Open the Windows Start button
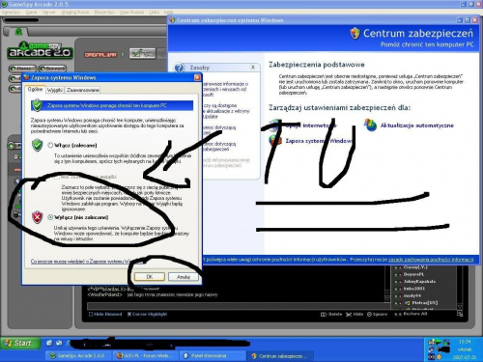 [x=20, y=343]
